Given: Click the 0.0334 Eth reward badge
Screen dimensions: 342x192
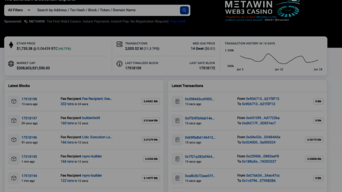Looking at the screenshot, I should coord(151,159).
